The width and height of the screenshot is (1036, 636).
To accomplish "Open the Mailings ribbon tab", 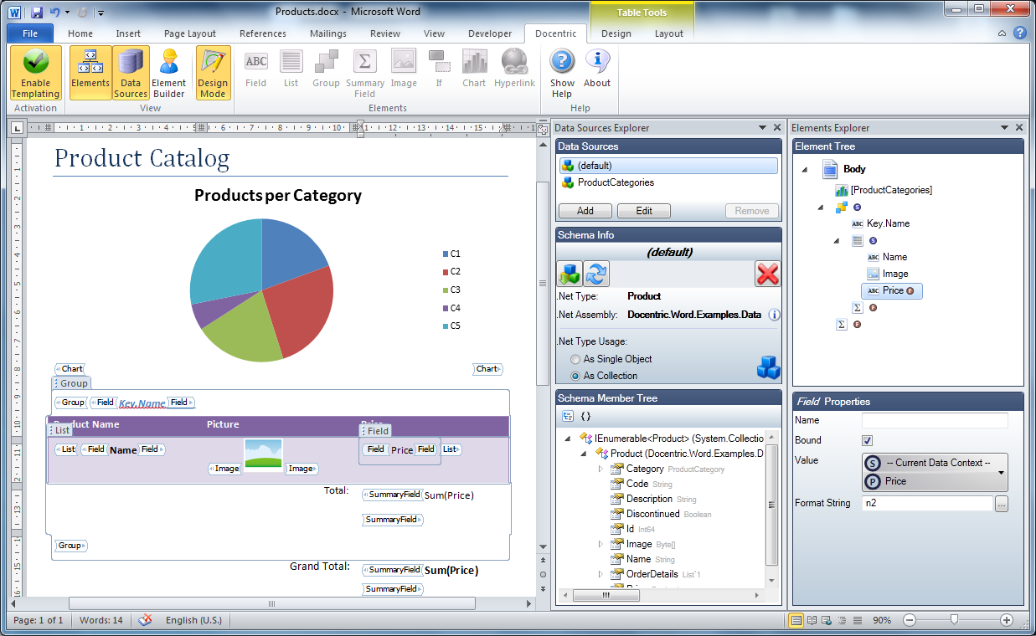I will point(327,33).
